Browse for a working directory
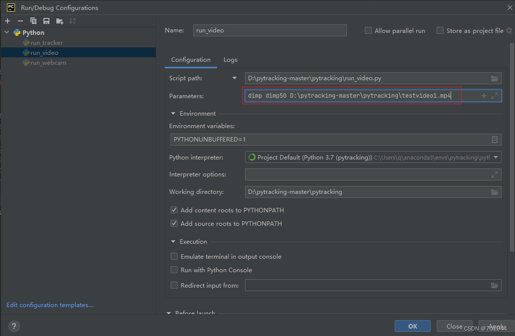Image resolution: width=515 pixels, height=336 pixels. (x=494, y=191)
